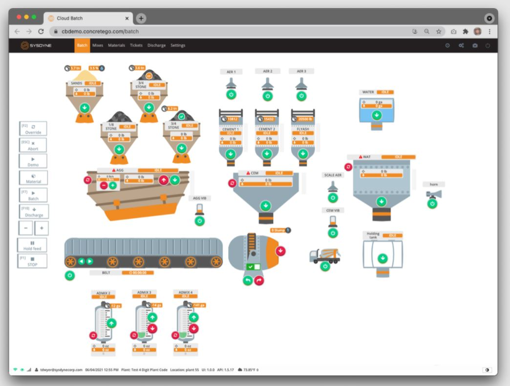
Task: Switch to the Mixes tab
Action: 97,45
